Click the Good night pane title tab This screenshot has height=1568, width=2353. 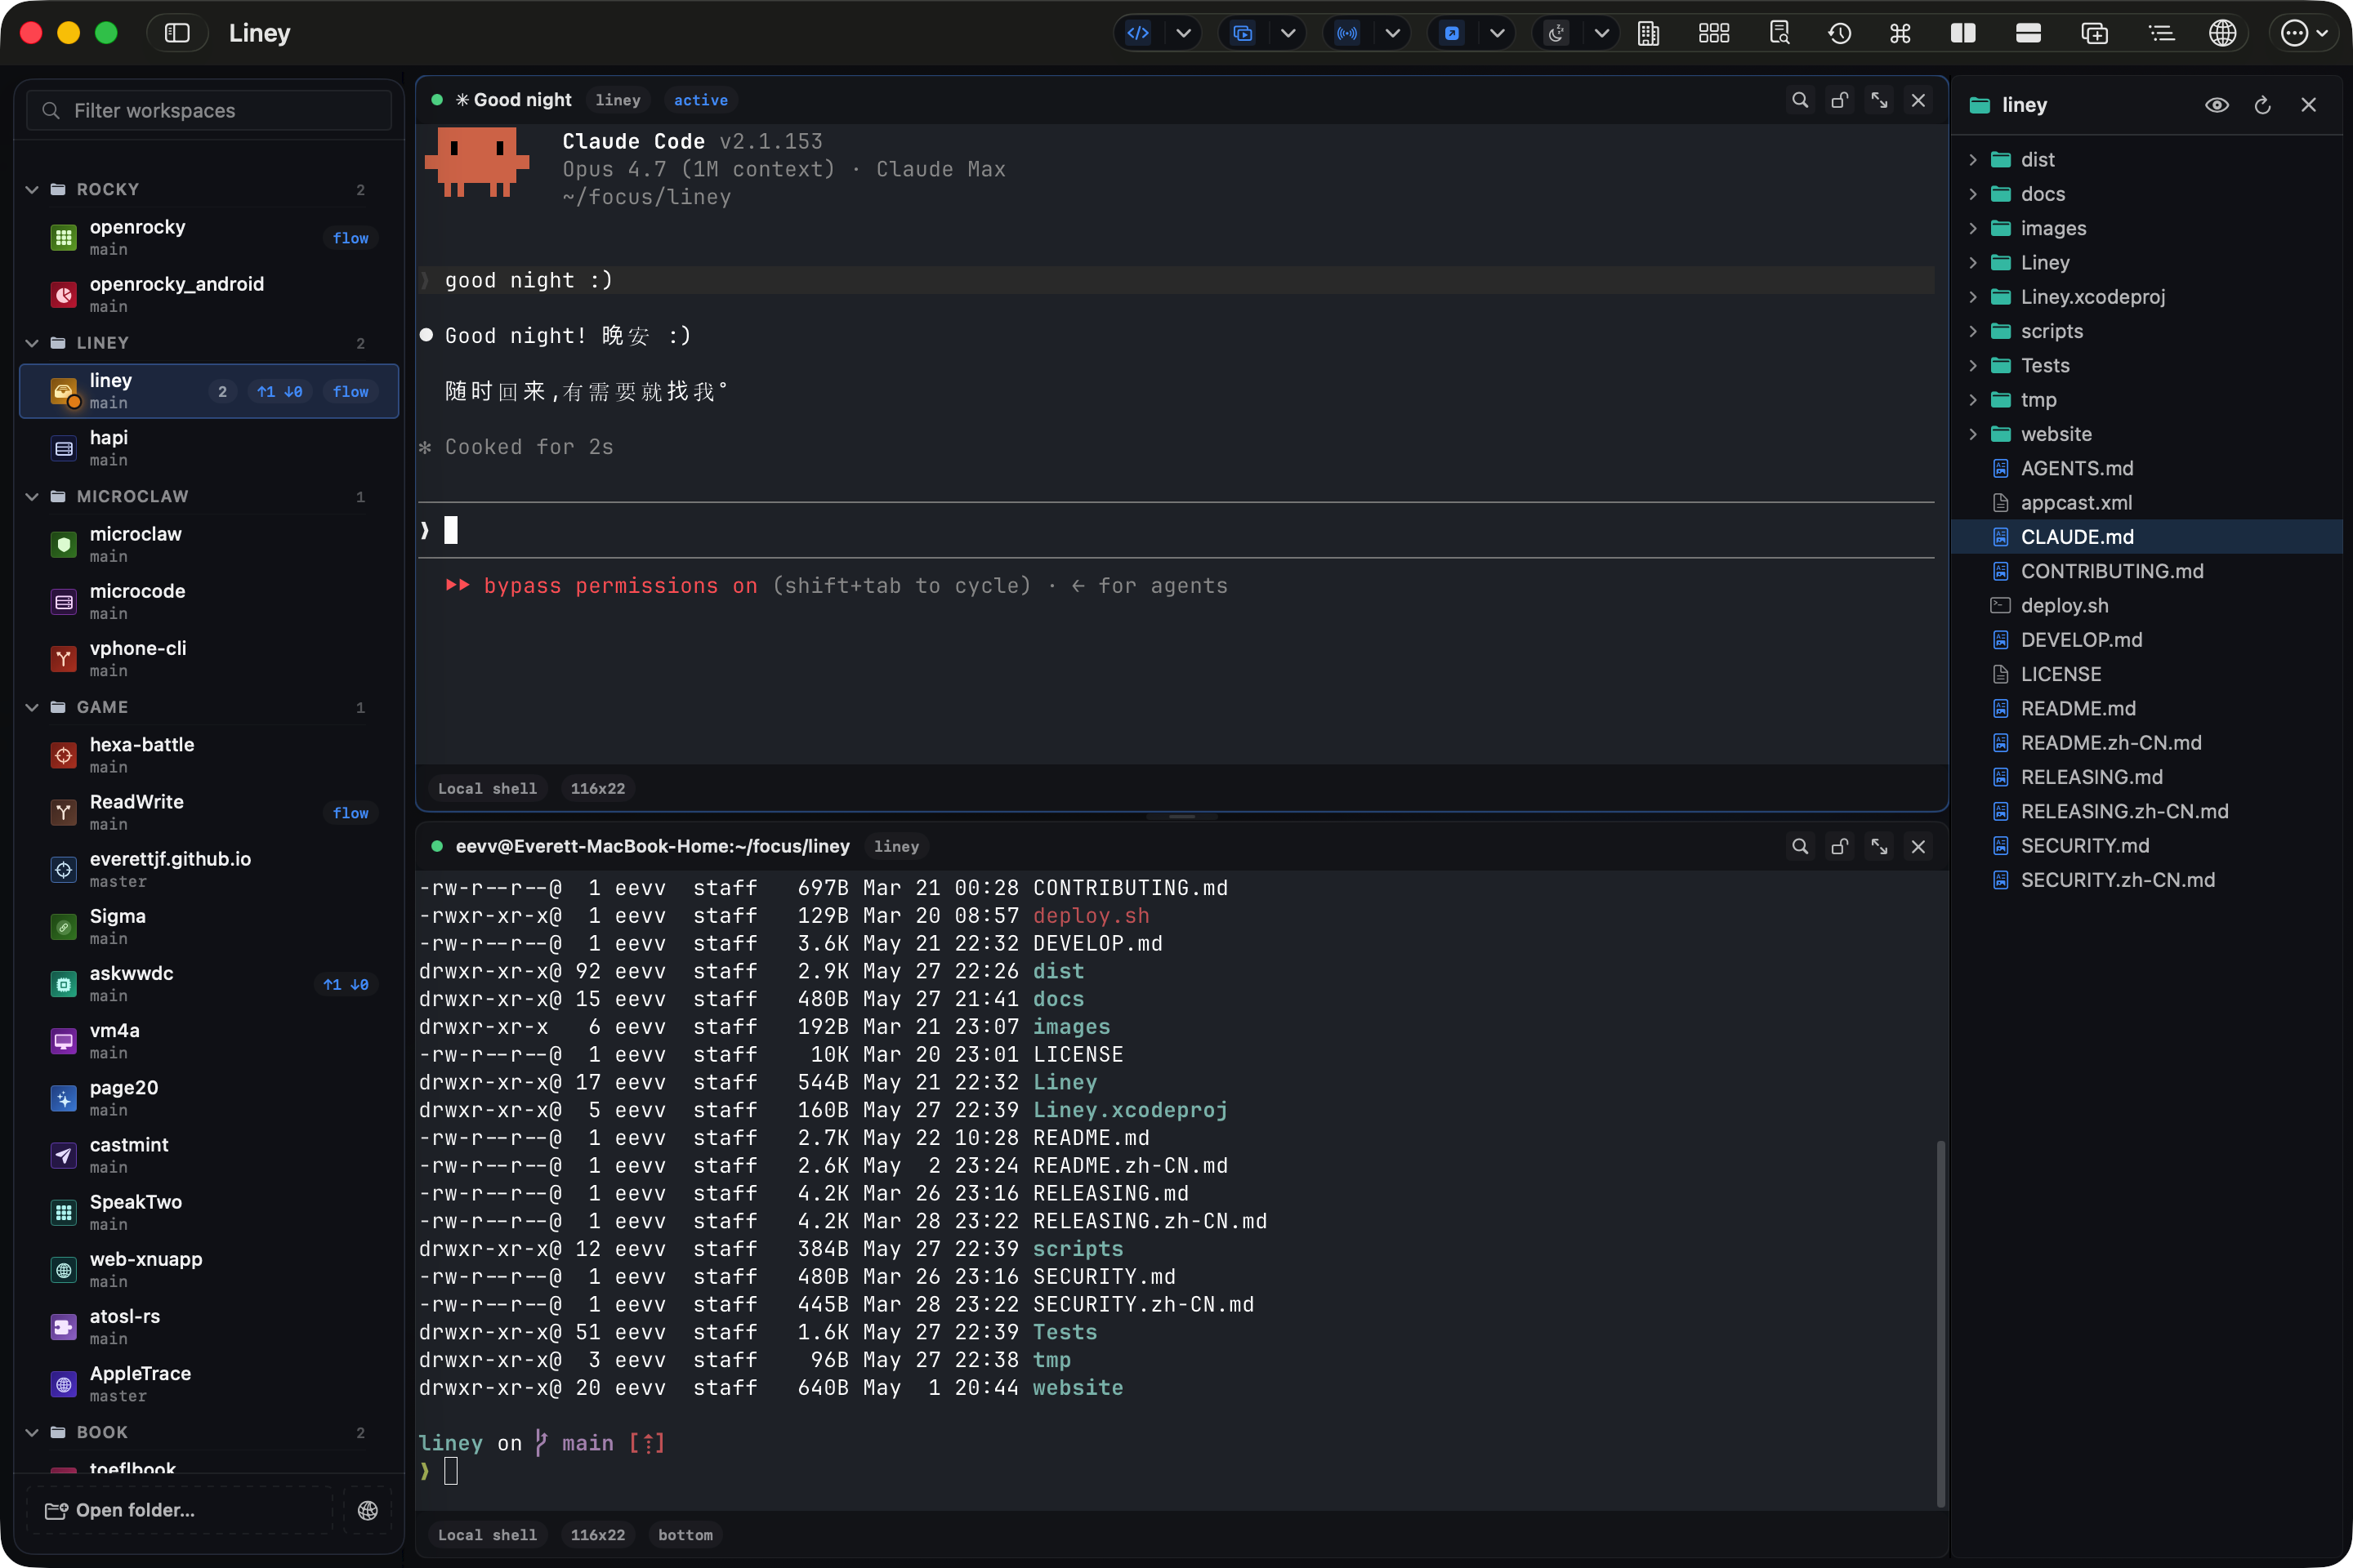point(513,100)
